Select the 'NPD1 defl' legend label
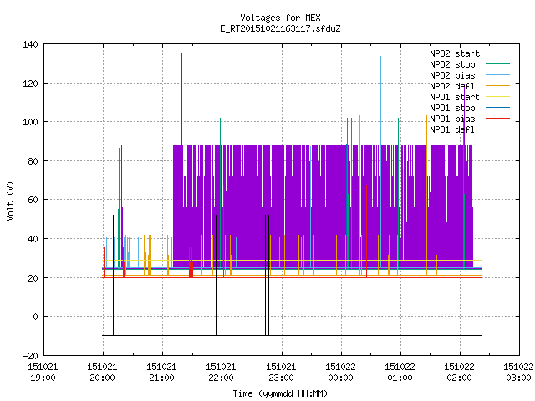The width and height of the screenshot is (535, 401). click(x=452, y=130)
